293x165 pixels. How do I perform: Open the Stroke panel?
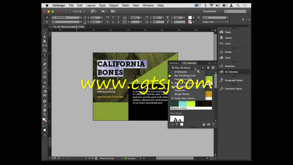228,52
